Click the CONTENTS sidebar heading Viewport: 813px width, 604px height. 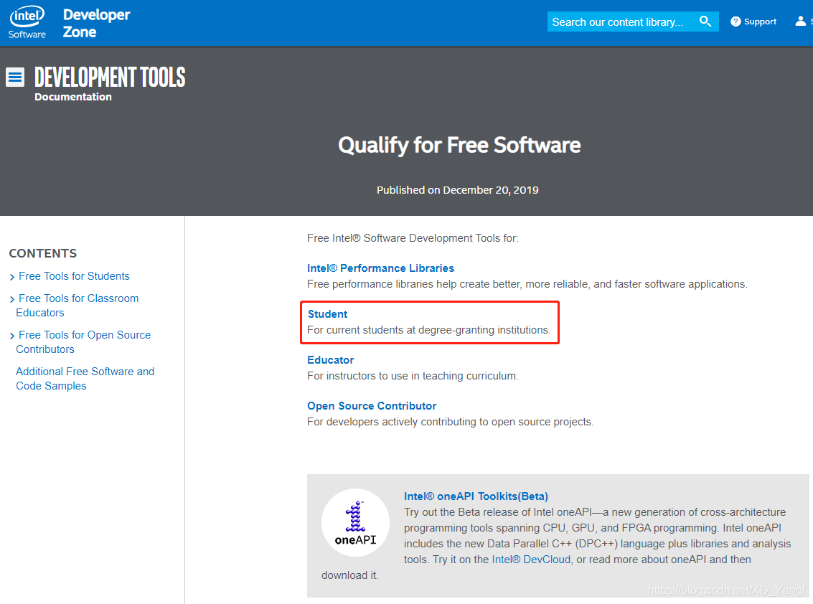tap(43, 253)
